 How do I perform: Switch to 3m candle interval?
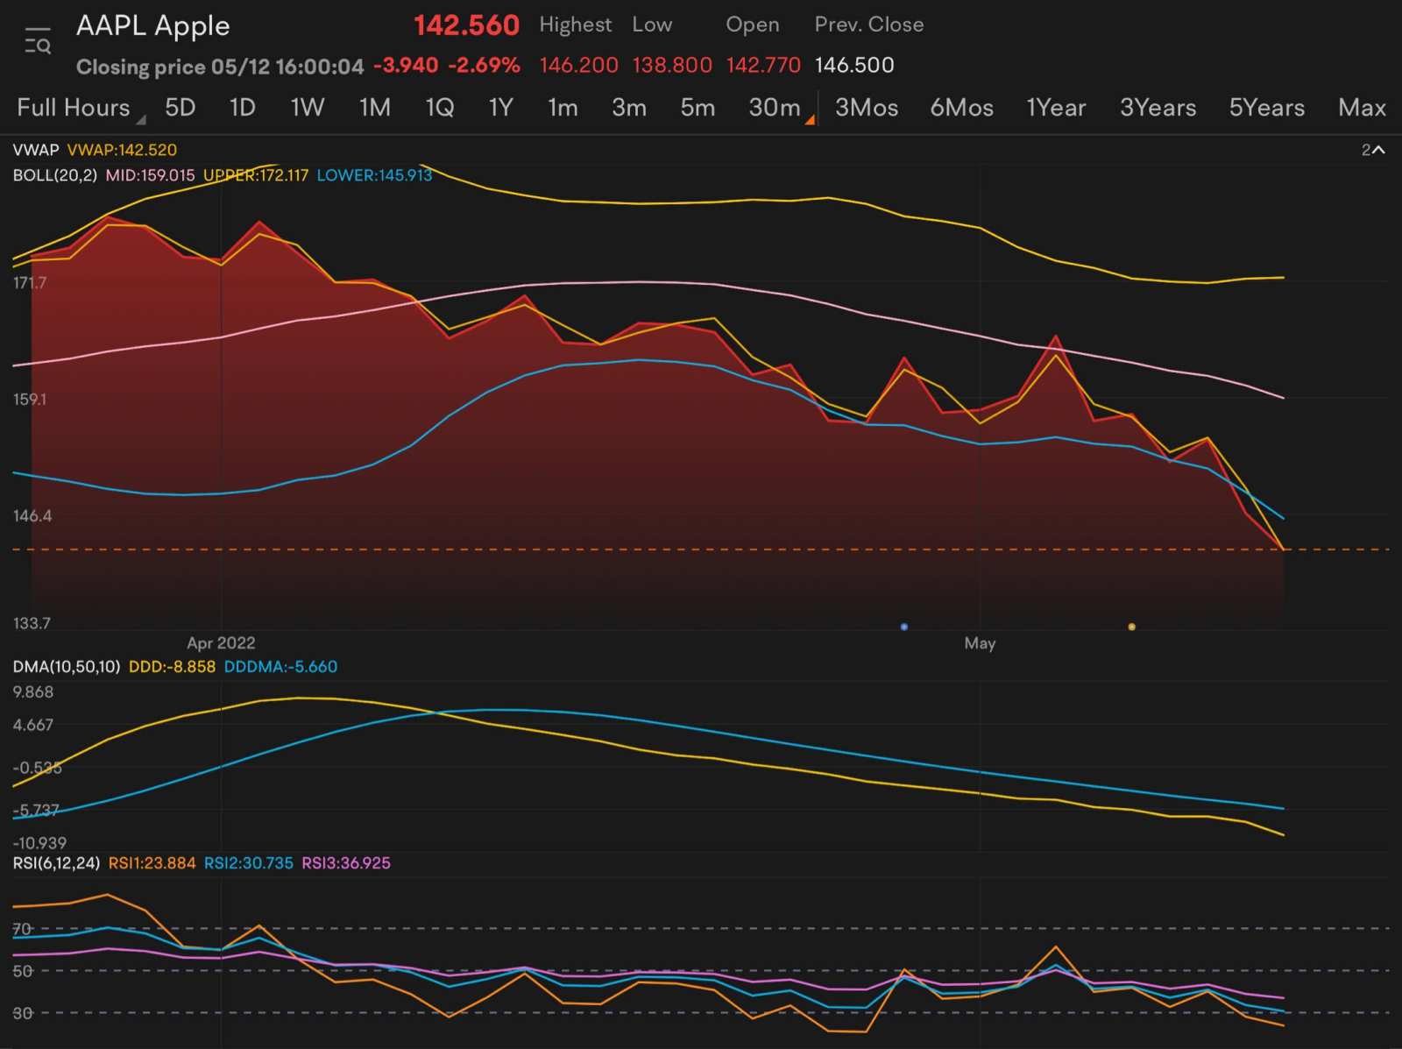point(629,108)
